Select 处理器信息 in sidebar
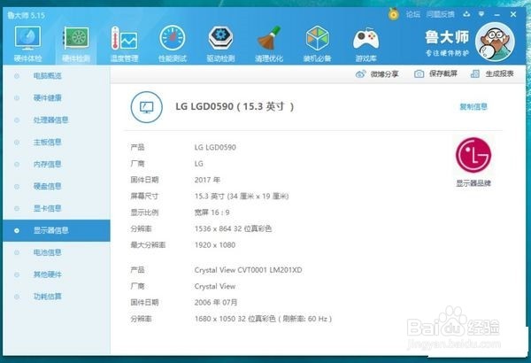Viewport: 531px width, 363px height. click(x=50, y=120)
